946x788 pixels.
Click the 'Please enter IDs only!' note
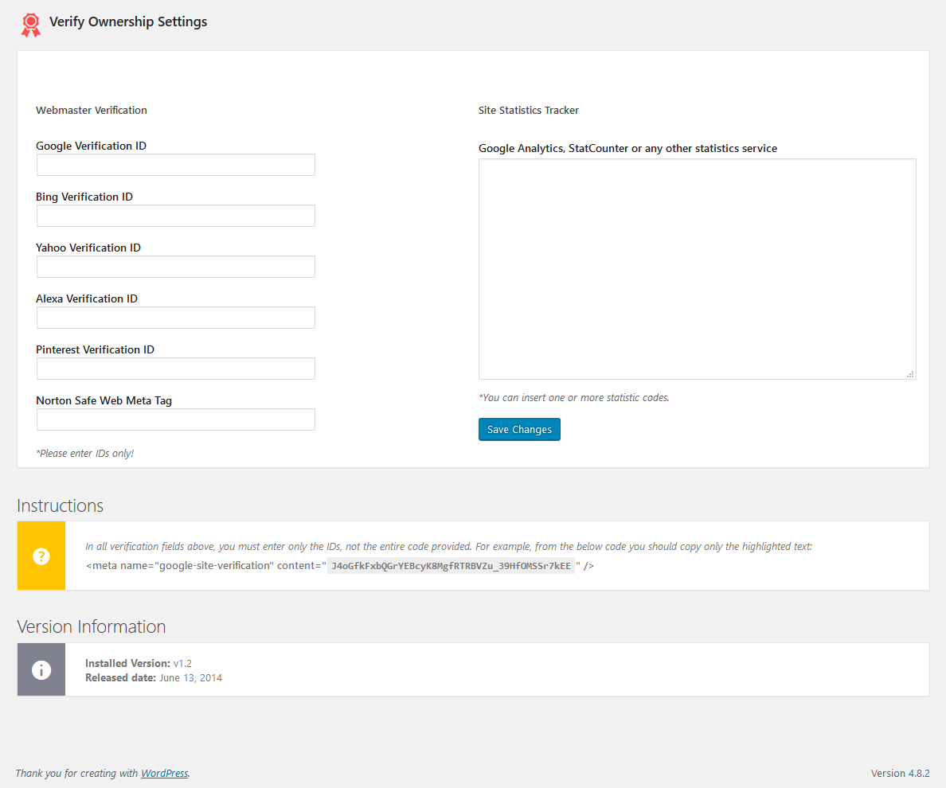point(85,454)
